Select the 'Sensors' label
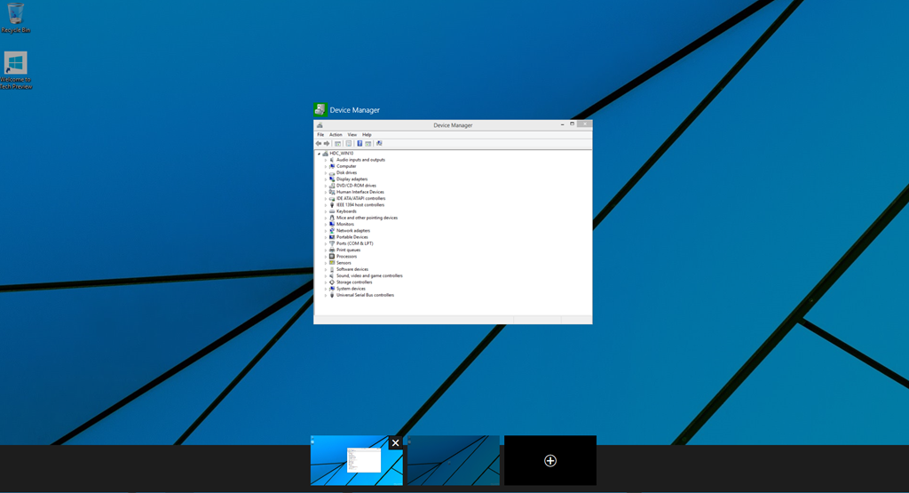This screenshot has height=493, width=909. pos(344,263)
